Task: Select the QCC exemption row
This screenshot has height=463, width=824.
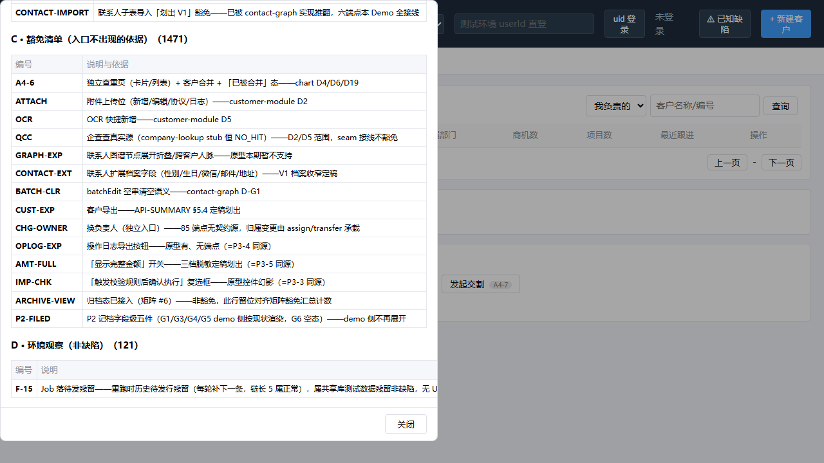Action: [219, 137]
